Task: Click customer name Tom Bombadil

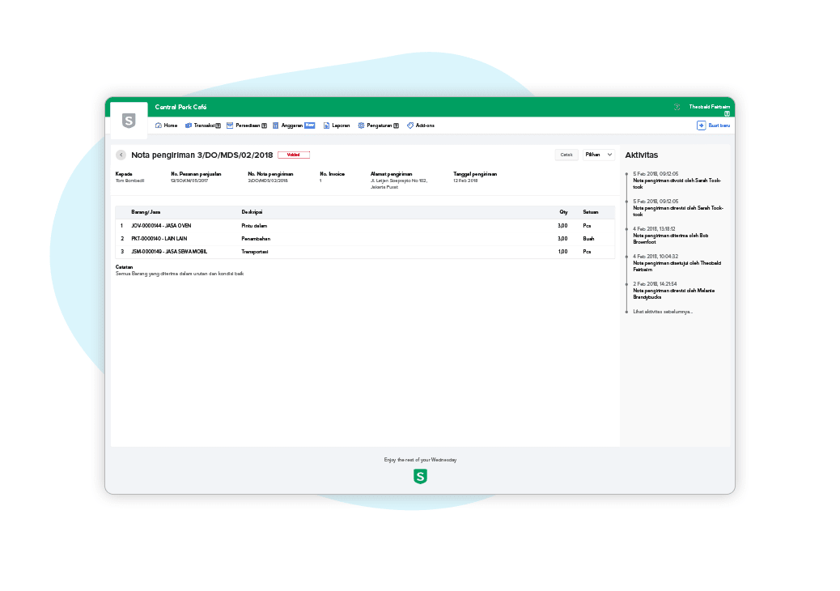Action: coord(129,181)
